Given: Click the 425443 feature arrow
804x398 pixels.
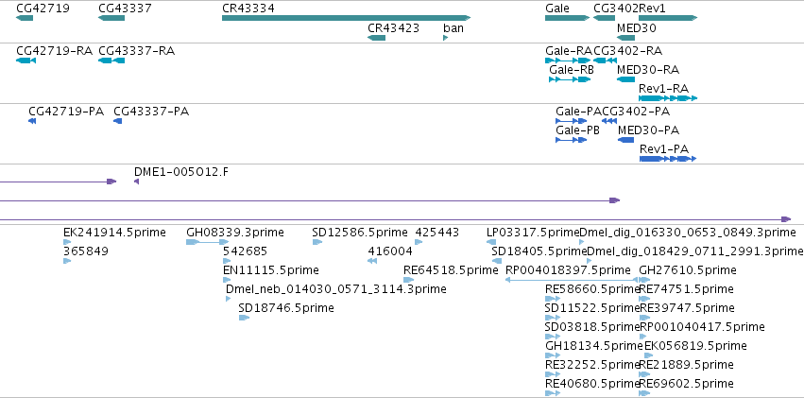Looking at the screenshot, I should click(x=419, y=242).
